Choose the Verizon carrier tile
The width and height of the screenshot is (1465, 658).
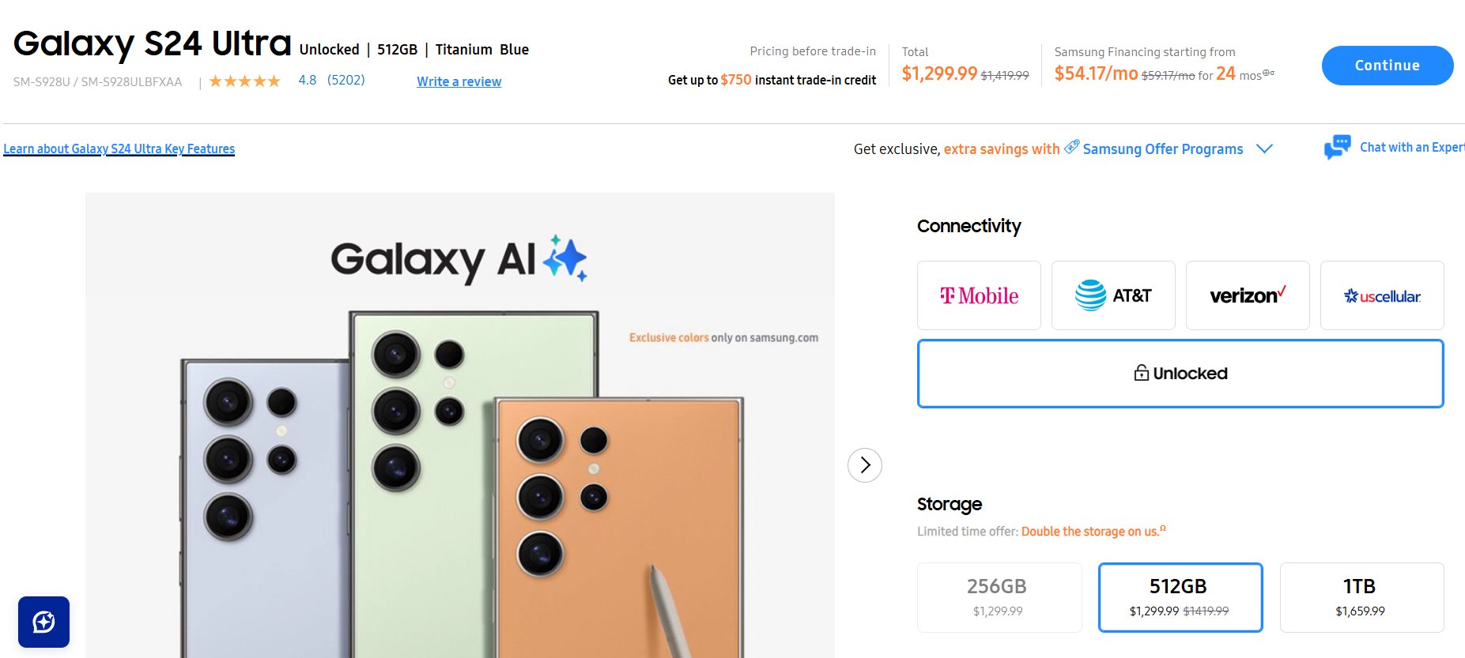[x=1247, y=295]
